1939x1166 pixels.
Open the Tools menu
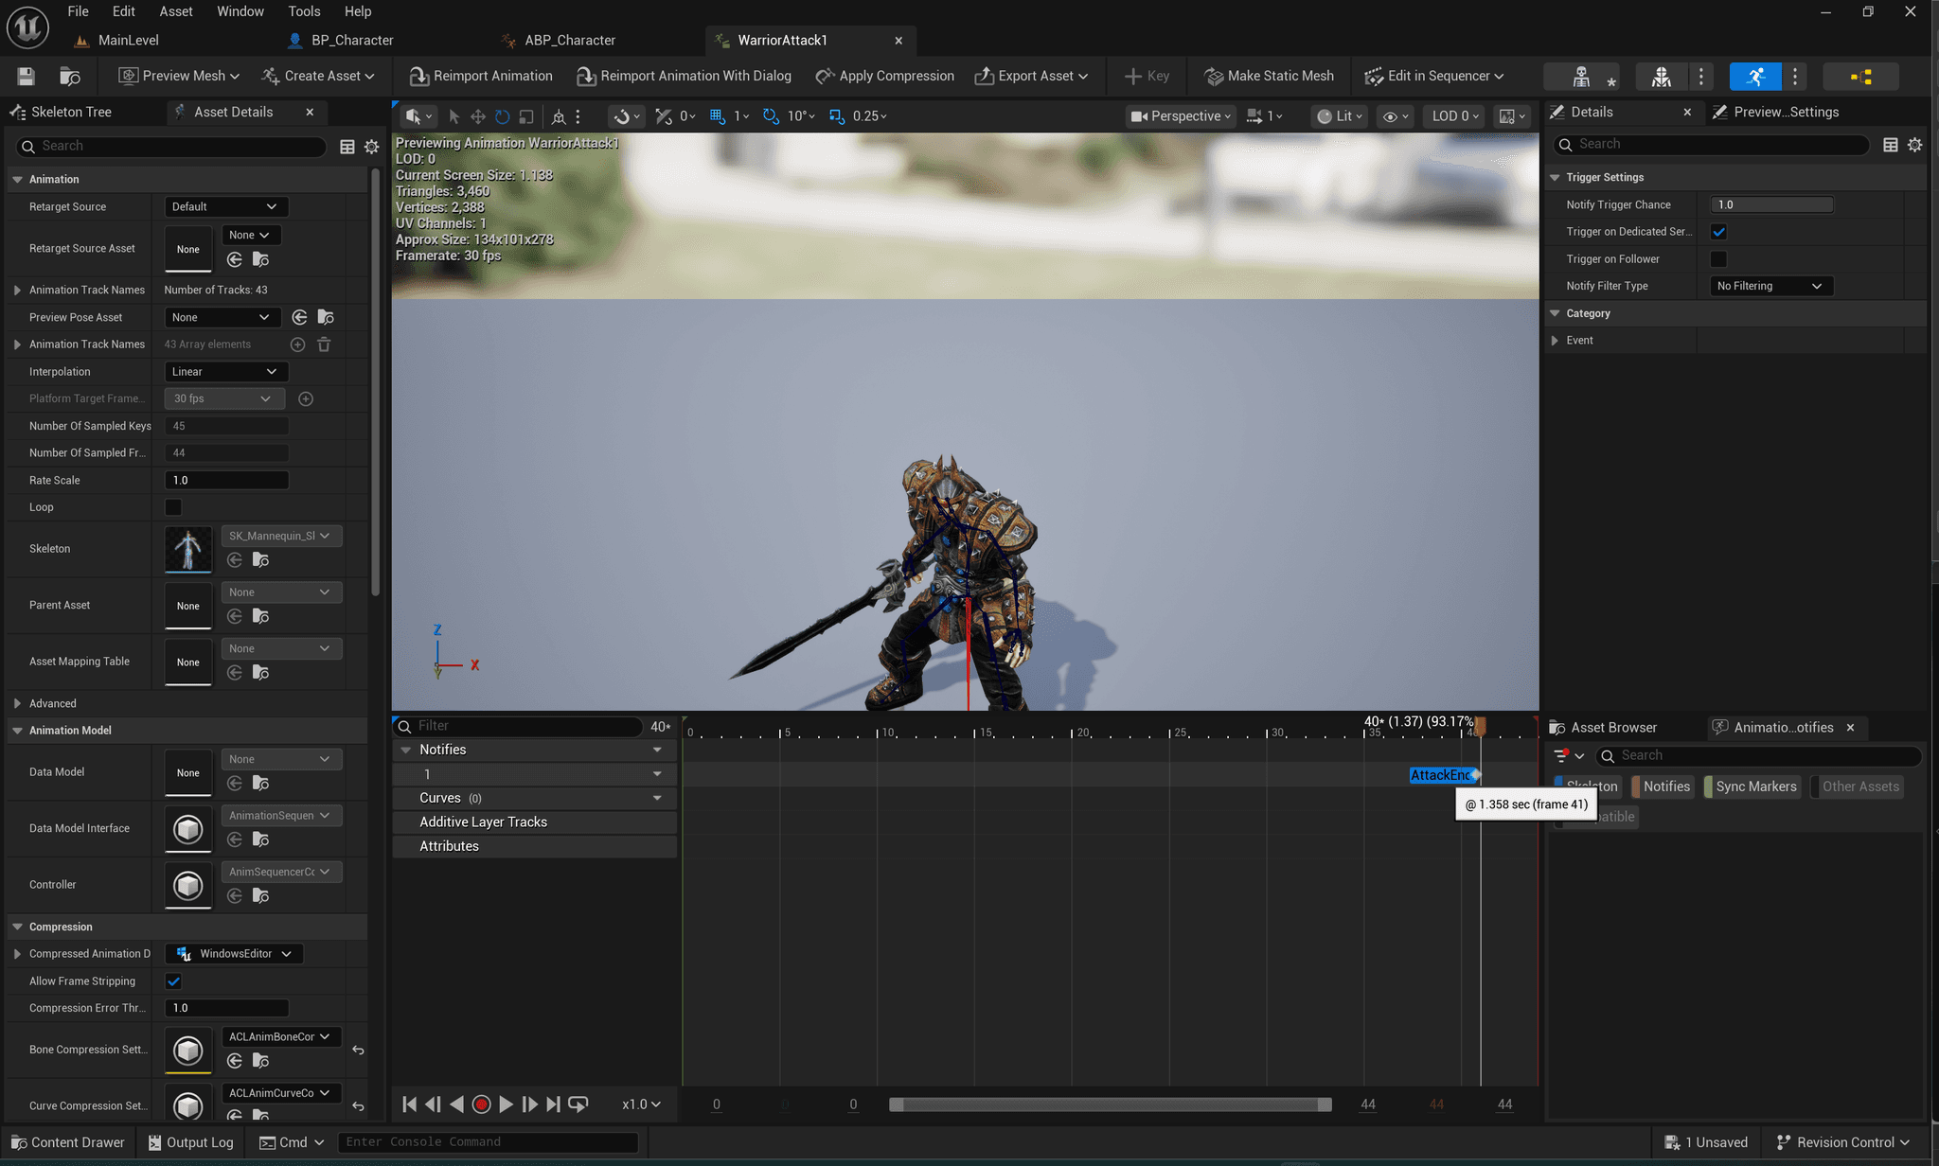[304, 11]
